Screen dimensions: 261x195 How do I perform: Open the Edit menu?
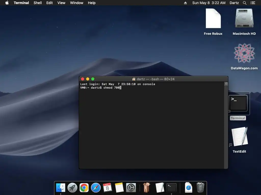(x=49, y=3)
